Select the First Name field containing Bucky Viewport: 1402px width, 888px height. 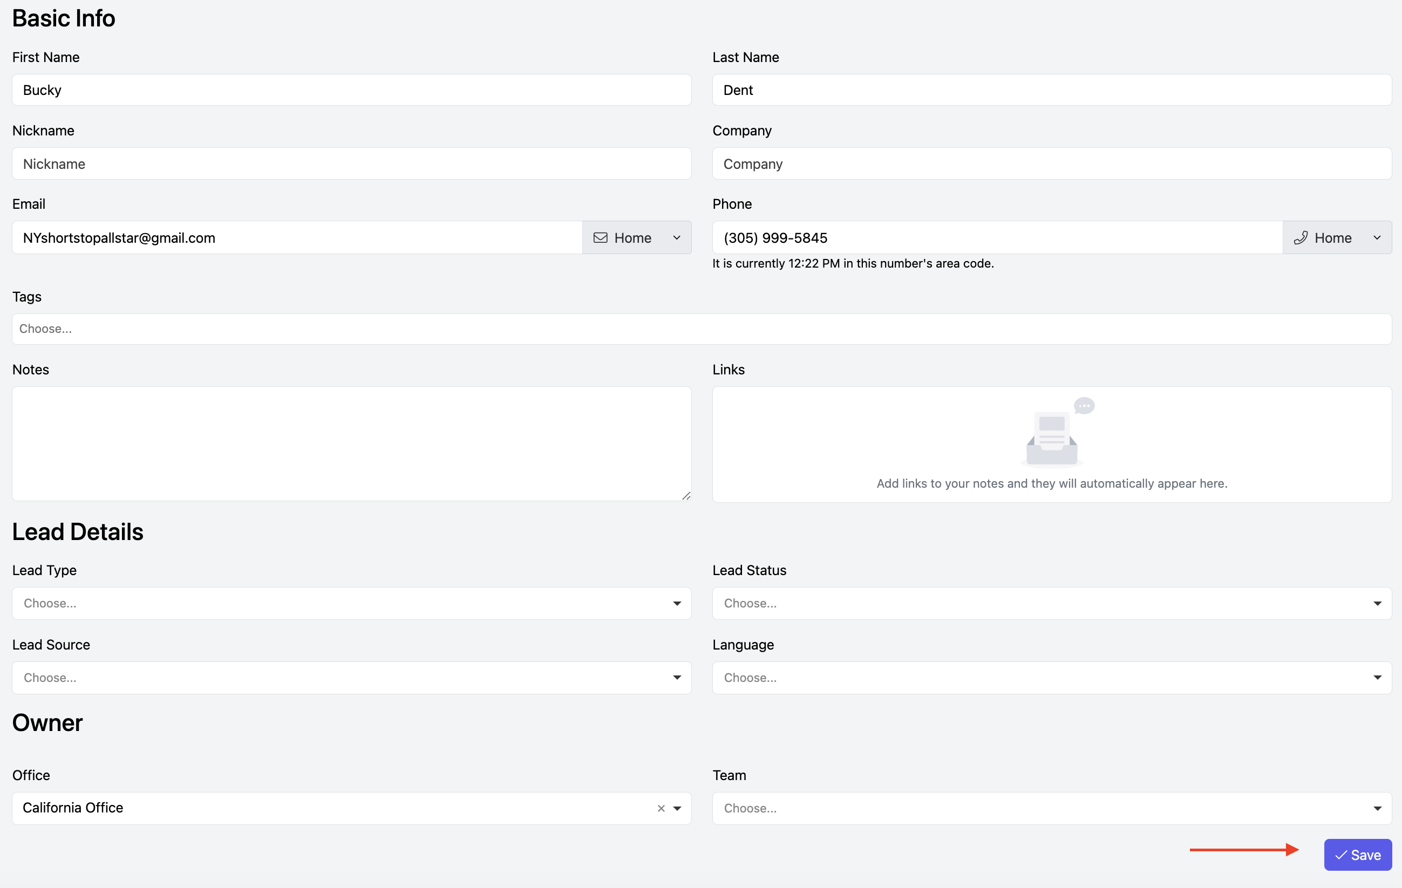[352, 90]
